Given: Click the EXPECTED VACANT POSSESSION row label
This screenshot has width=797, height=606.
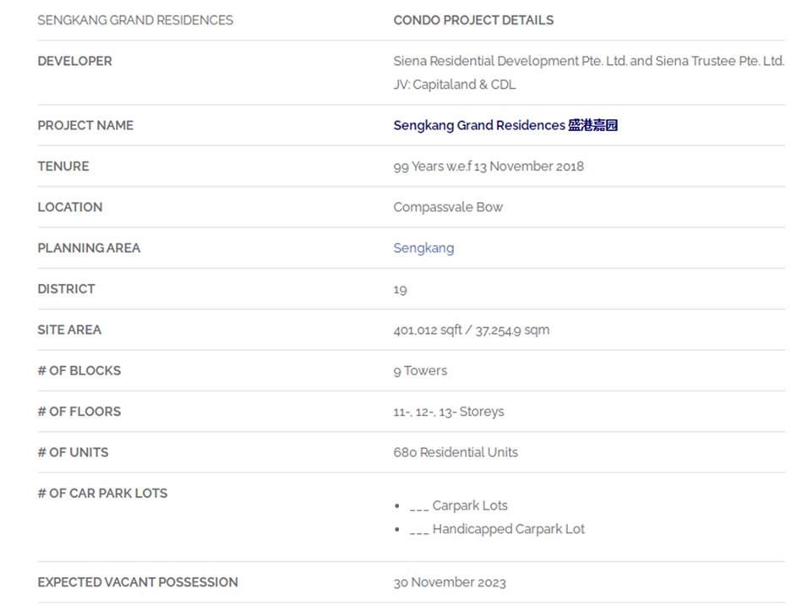Looking at the screenshot, I should tap(138, 582).
